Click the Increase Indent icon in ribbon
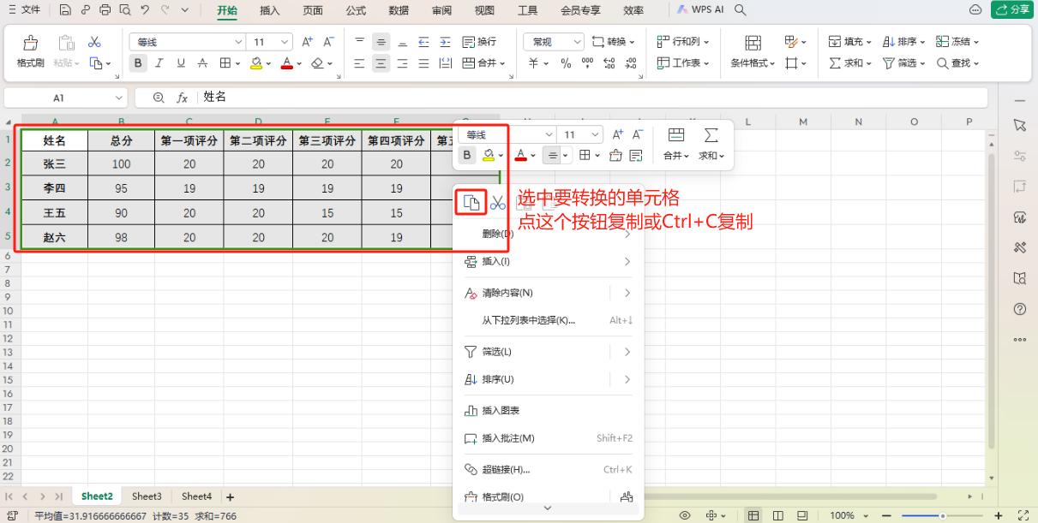This screenshot has height=523, width=1038. 445,41
